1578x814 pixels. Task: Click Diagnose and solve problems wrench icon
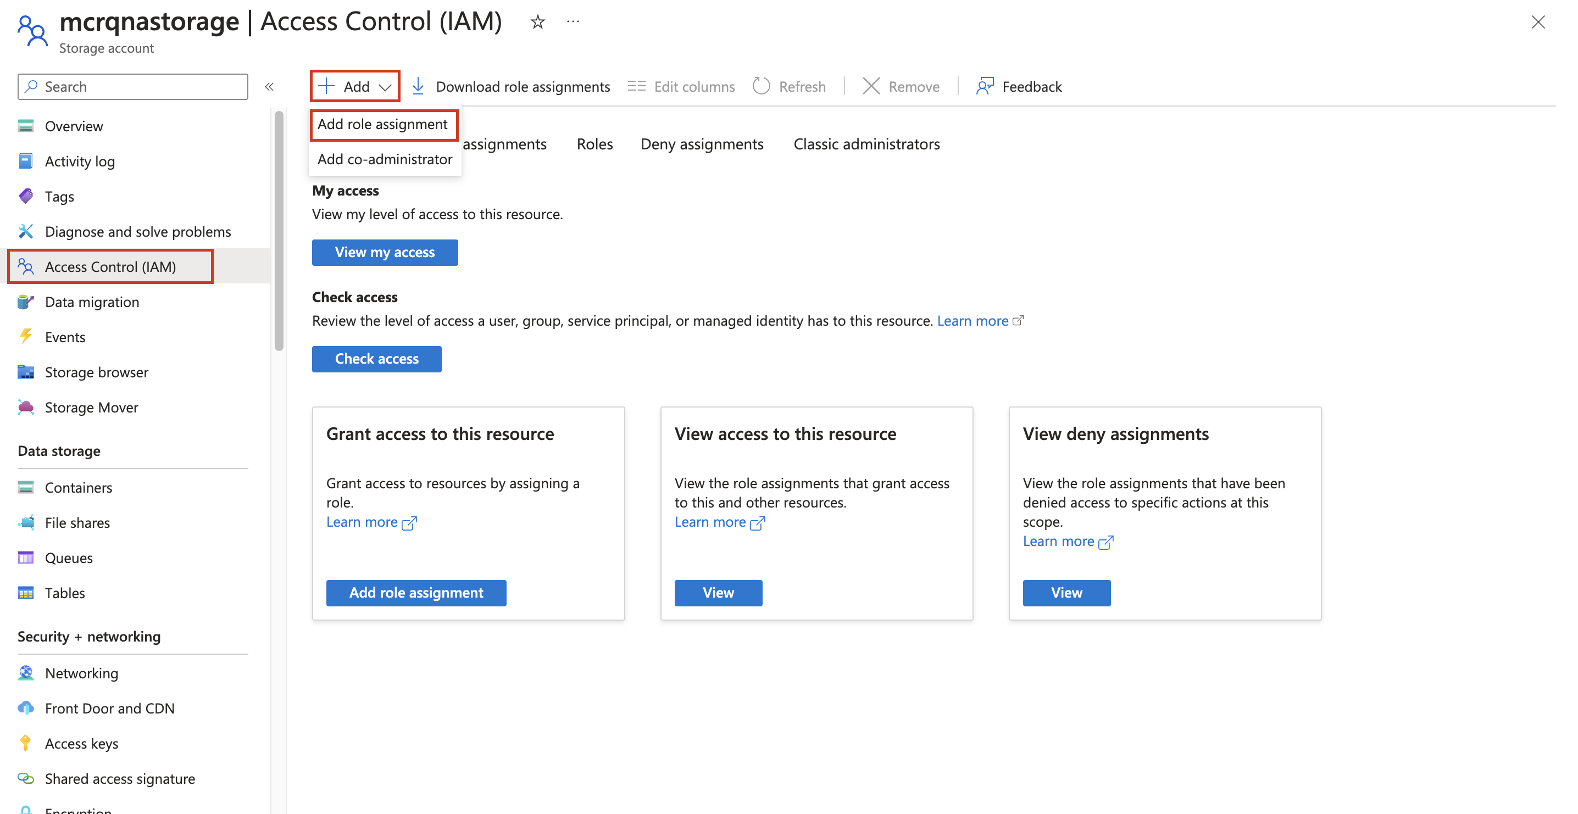[26, 232]
